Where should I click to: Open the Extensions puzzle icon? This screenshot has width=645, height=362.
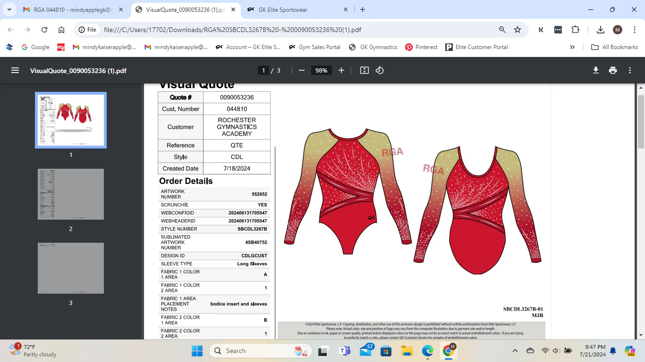(x=575, y=30)
